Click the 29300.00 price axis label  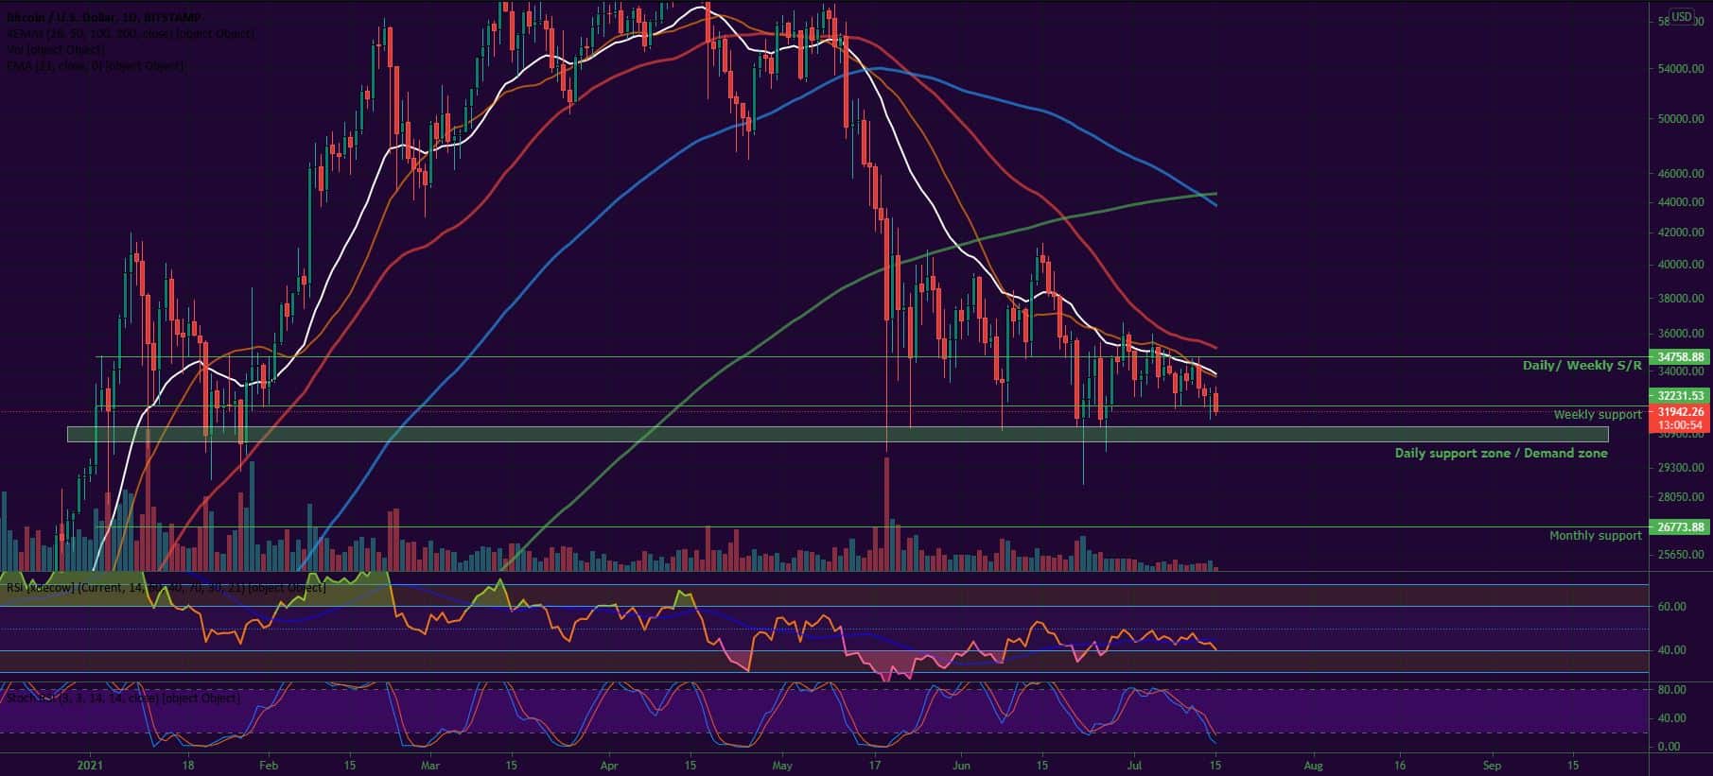coord(1681,468)
